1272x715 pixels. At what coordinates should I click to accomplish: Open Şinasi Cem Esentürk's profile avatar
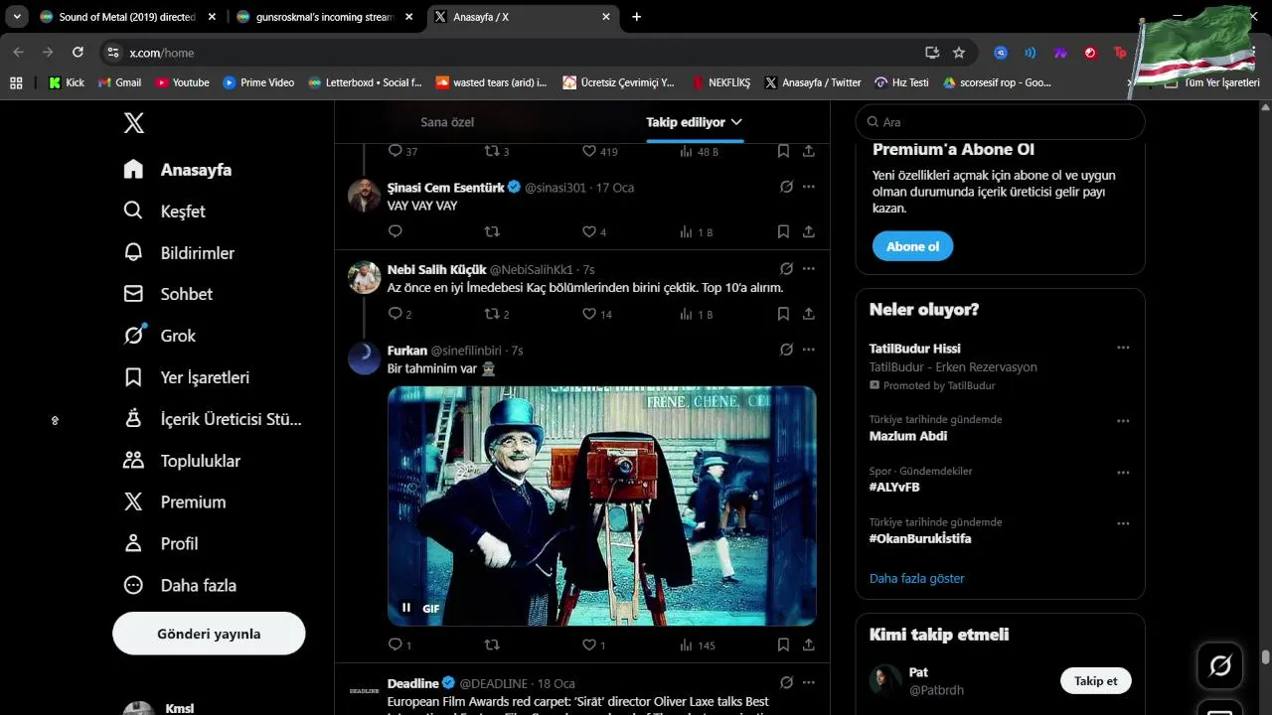pyautogui.click(x=365, y=195)
